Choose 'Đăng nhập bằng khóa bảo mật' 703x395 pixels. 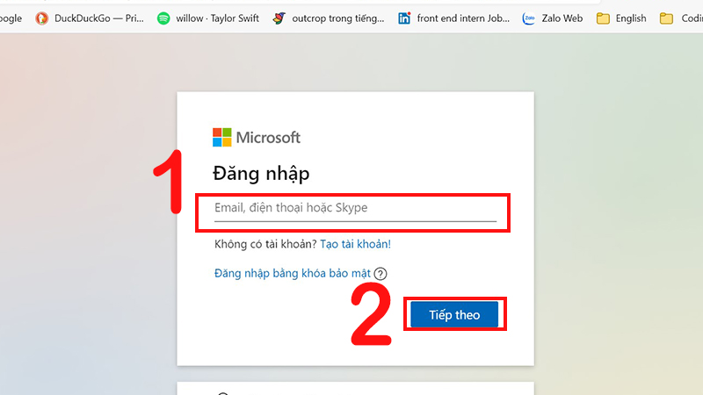[294, 274]
